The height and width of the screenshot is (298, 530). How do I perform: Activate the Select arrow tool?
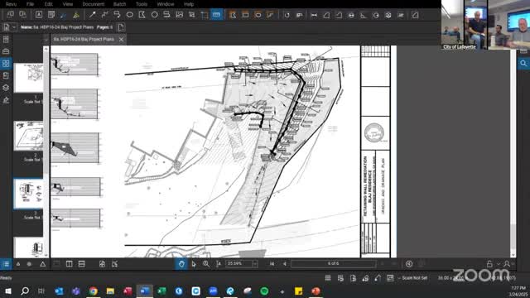click(193, 264)
